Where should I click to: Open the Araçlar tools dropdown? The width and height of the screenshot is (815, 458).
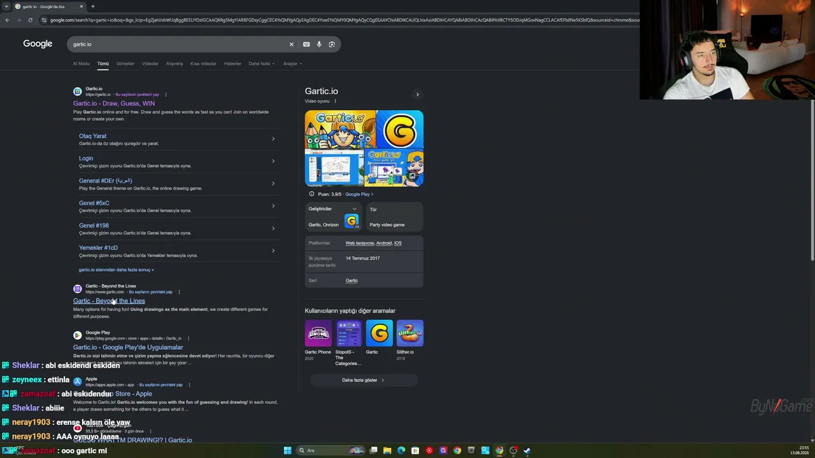(x=292, y=64)
